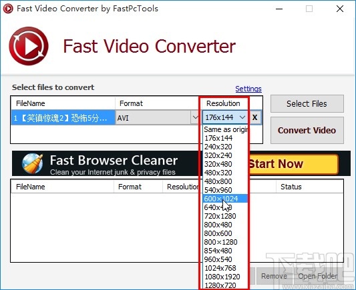The width and height of the screenshot is (356, 290).
Task: Click the Open Folder button
Action: point(318,276)
